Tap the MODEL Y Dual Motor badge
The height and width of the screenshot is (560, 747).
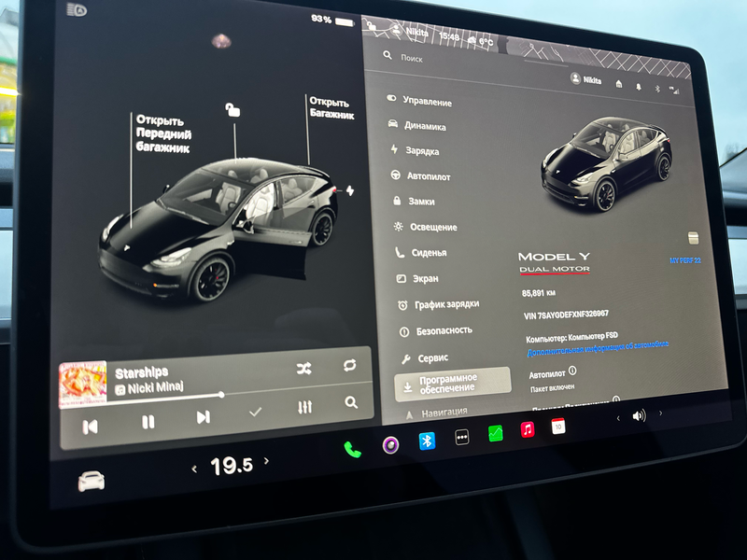click(x=555, y=262)
